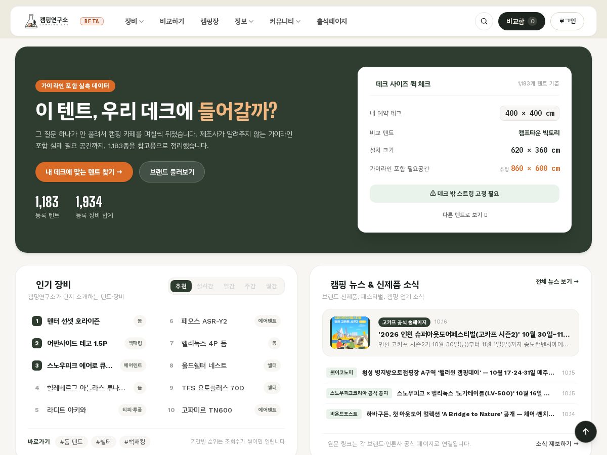Open 고파미르 TN600 item

[224, 410]
